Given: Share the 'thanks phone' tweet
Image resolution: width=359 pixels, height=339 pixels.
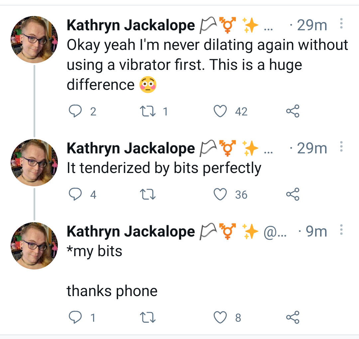Looking at the screenshot, I should 293,317.
